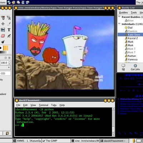Select the pink Eraser tool in GIMP
143x143 pixels.
3,36
